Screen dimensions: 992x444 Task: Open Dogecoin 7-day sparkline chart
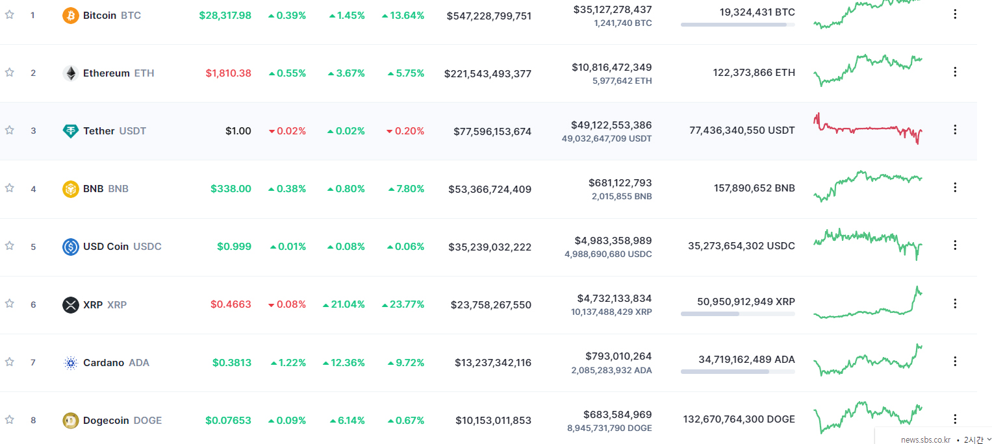pyautogui.click(x=868, y=418)
